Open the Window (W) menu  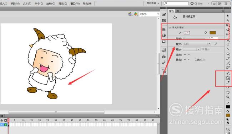coord(75,4)
